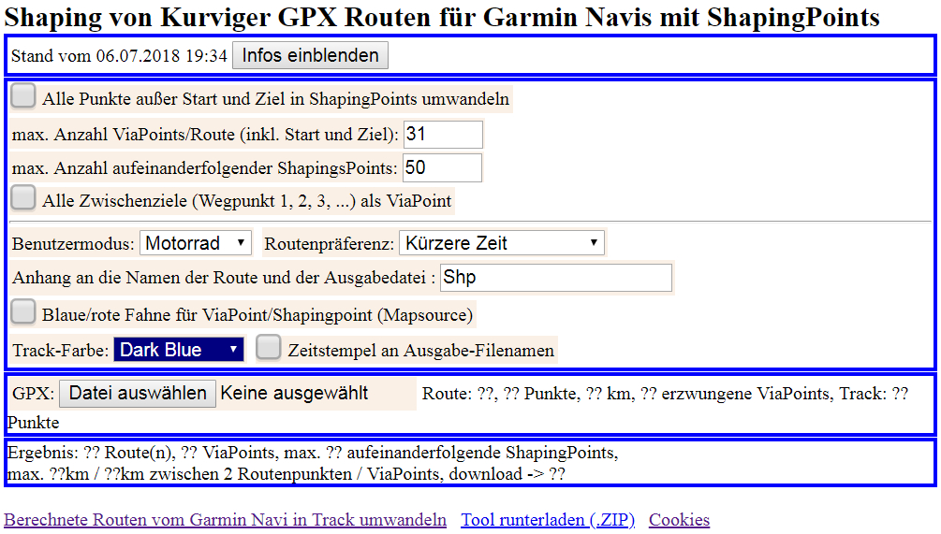Click the Route info text beside file chooser
This screenshot has width=941, height=534.
[x=665, y=394]
